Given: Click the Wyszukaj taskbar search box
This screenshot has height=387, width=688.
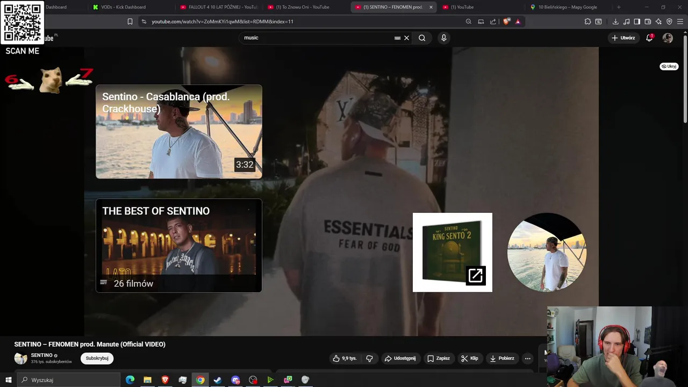Looking at the screenshot, I should coord(68,380).
